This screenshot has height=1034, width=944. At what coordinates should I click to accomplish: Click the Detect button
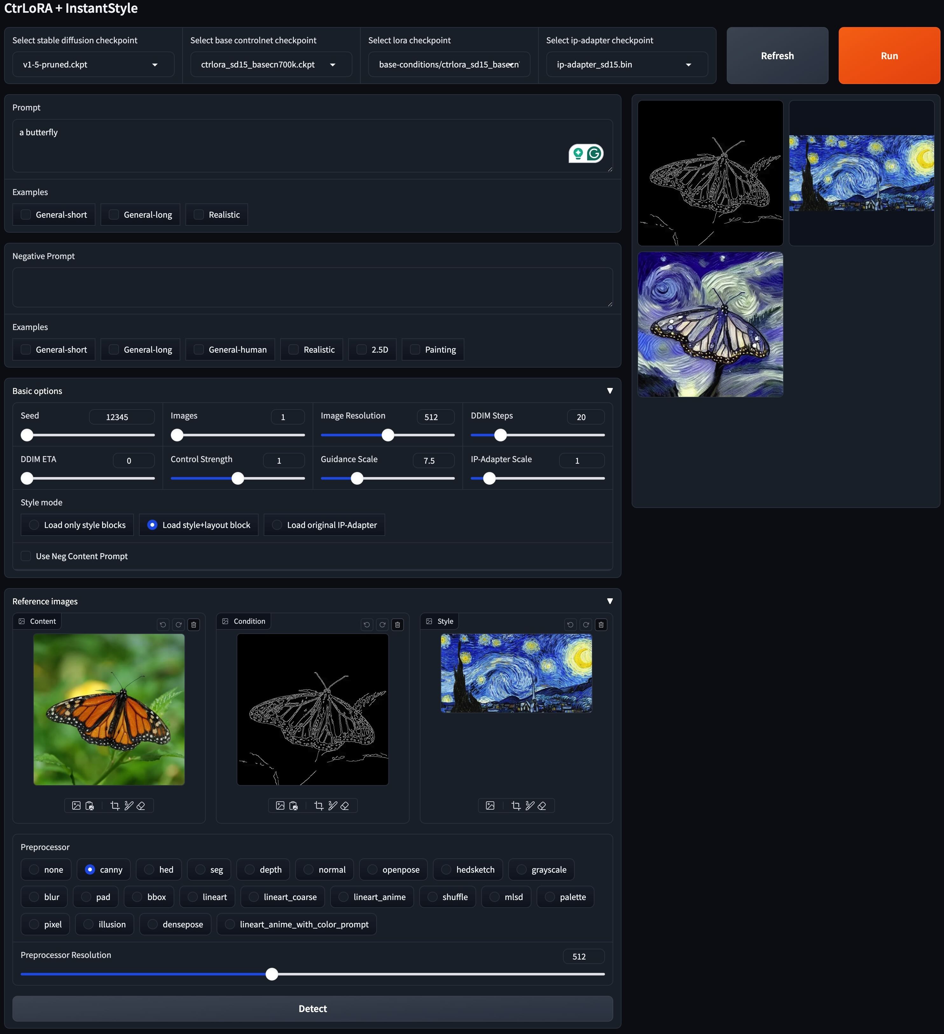[x=313, y=1008]
